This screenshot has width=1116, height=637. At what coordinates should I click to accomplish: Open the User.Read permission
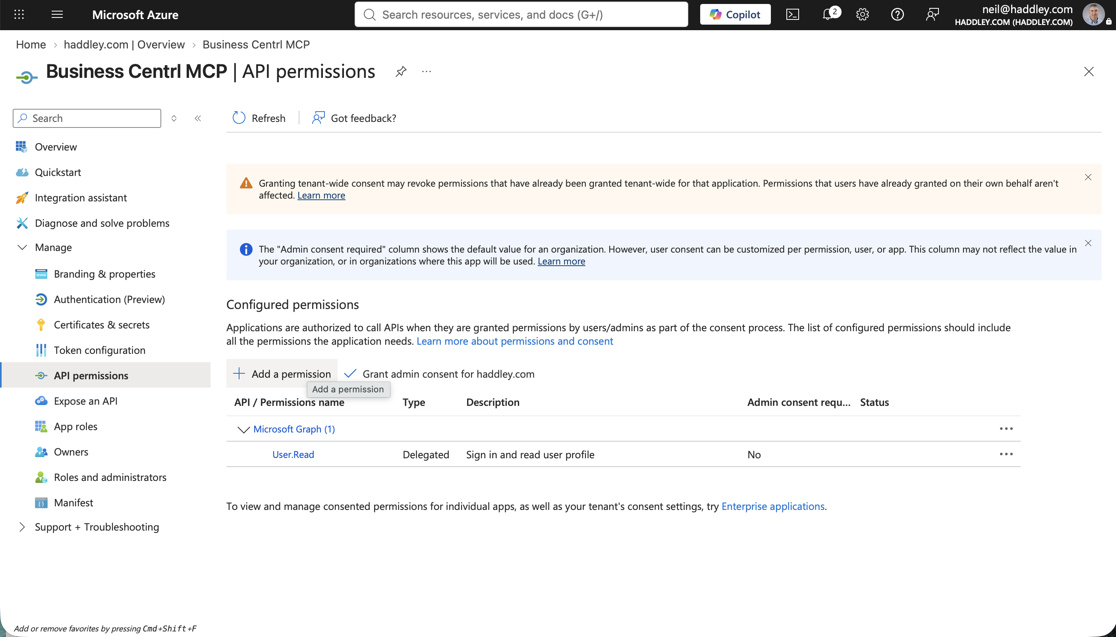293,454
